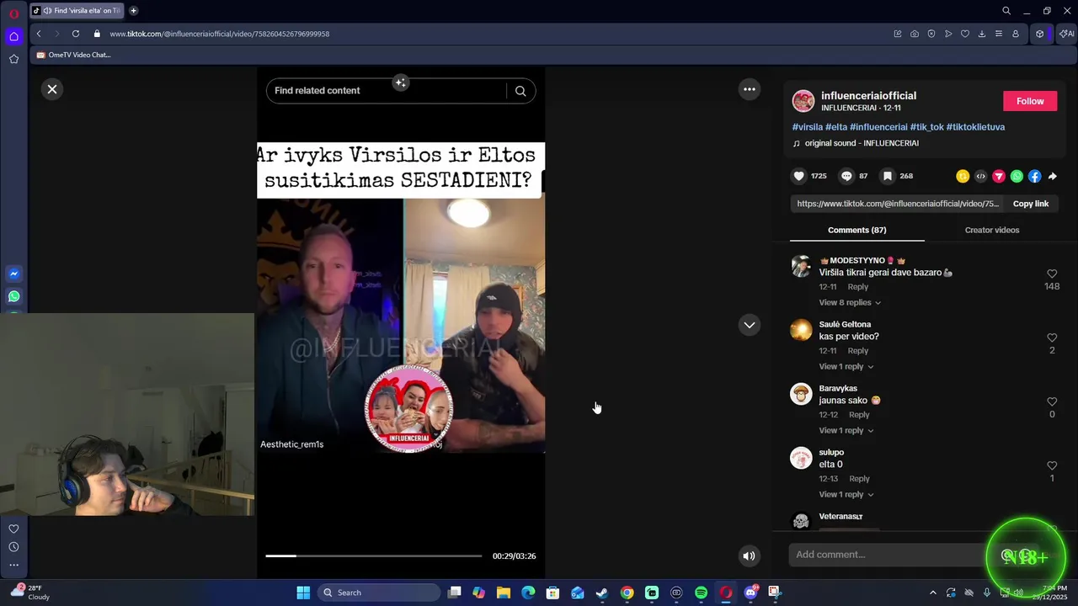Image resolution: width=1078 pixels, height=606 pixels.
Task: Open Opera downloads panel
Action: tap(982, 34)
